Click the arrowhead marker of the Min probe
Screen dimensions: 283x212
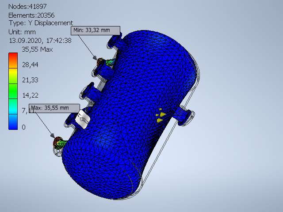[x=95, y=58]
